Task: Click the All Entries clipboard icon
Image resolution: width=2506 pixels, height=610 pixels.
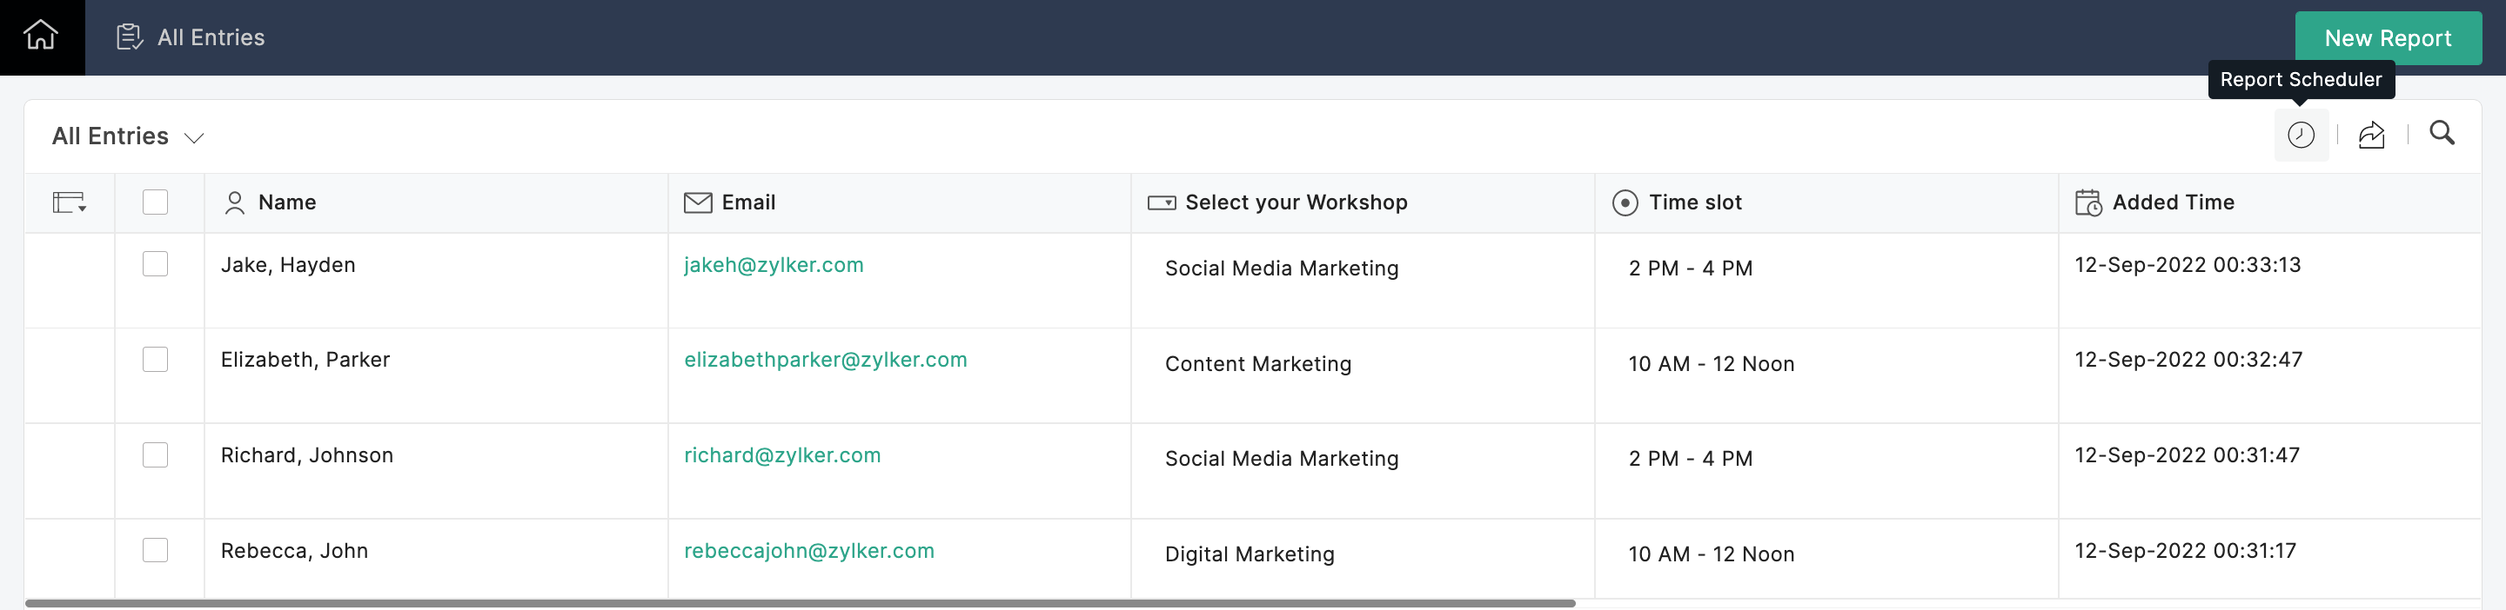Action: tap(130, 38)
